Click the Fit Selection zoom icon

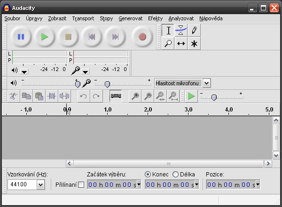tap(160, 96)
